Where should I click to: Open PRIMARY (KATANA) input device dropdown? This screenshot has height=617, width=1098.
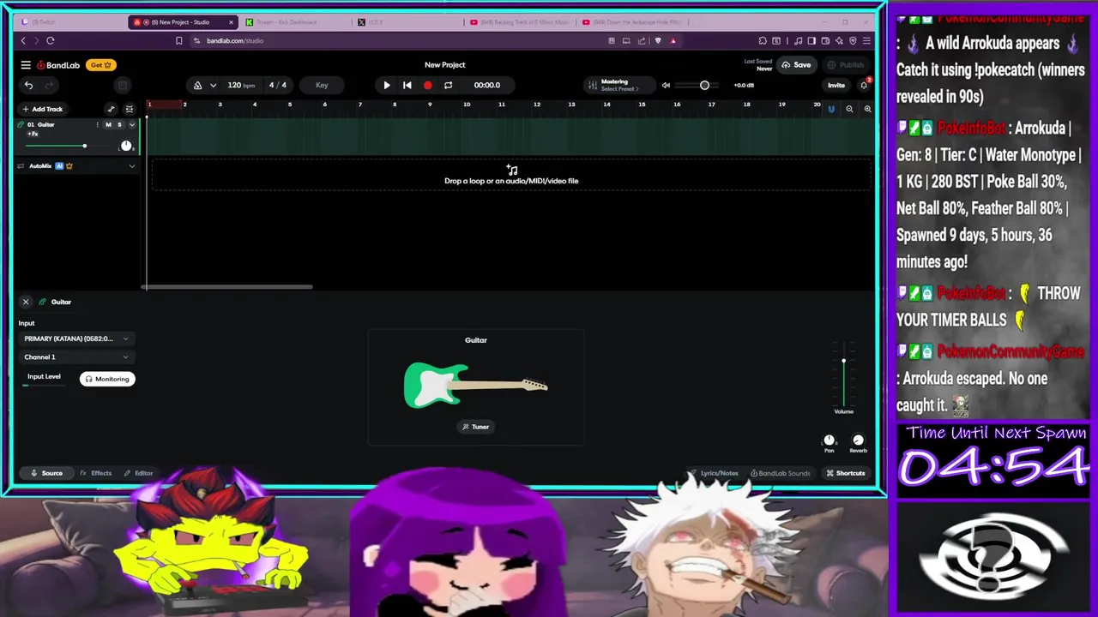75,338
